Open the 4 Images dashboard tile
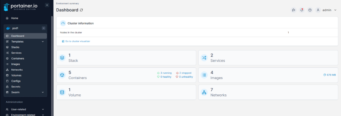 268,75
